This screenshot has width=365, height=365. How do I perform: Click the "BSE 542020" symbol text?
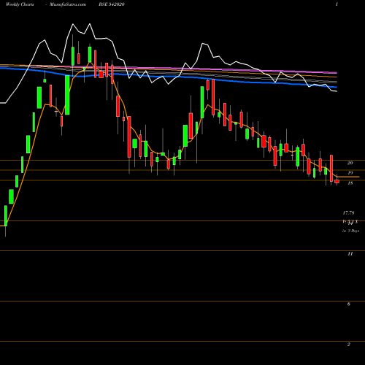tap(112, 4)
